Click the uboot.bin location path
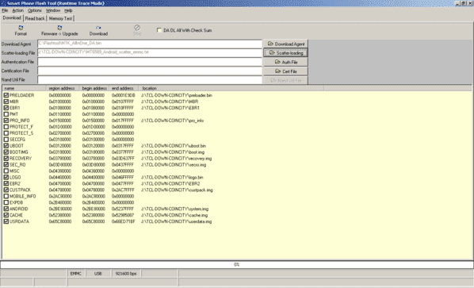The image size is (474, 288). tap(174, 145)
